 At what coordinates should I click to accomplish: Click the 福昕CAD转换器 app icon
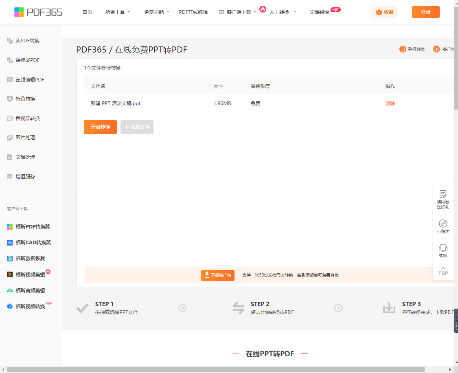click(10, 242)
